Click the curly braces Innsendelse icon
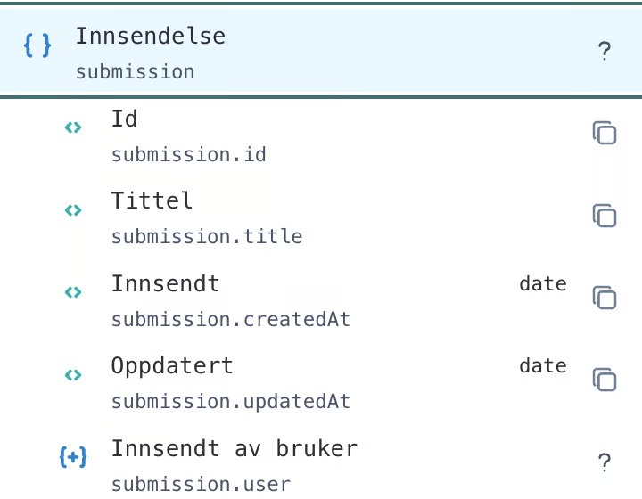The height and width of the screenshot is (499, 642). pyautogui.click(x=37, y=45)
